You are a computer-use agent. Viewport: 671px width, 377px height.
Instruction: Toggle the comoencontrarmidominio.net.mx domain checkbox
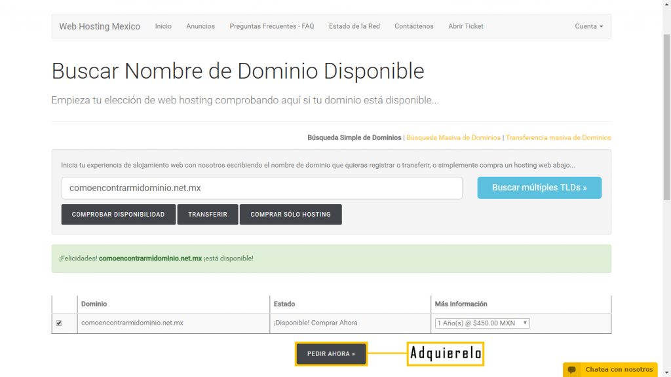click(x=59, y=323)
